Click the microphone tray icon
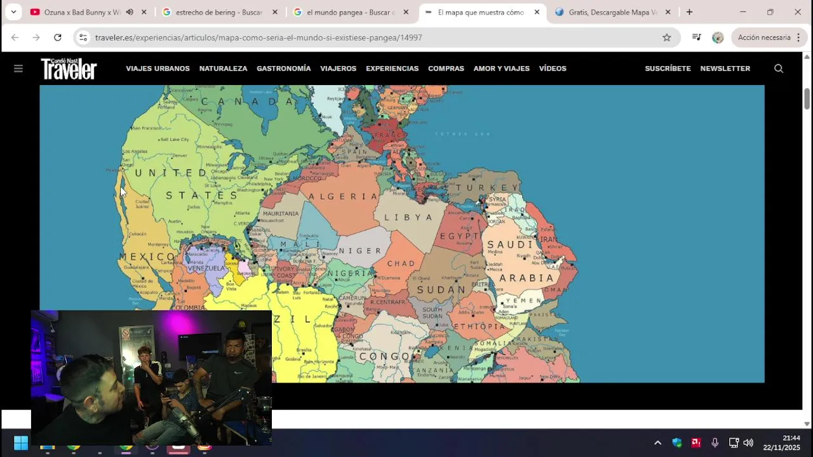This screenshot has width=813, height=457. tap(715, 443)
